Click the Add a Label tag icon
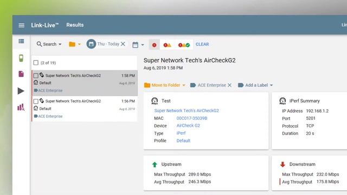The height and width of the screenshot is (195, 347). coord(241,85)
